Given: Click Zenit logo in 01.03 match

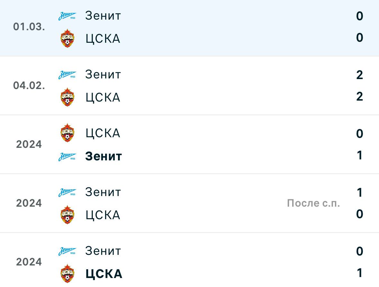Looking at the screenshot, I should (x=67, y=16).
